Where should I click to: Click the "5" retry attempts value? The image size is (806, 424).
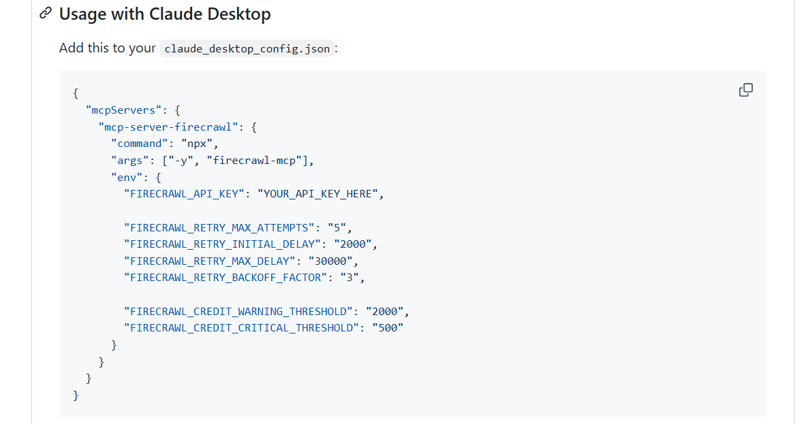pos(336,228)
